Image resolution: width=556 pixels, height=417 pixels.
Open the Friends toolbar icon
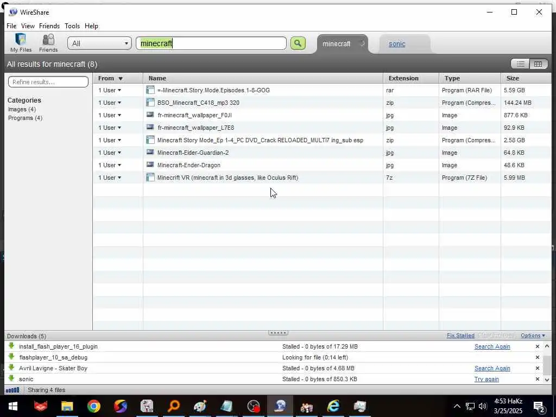[48, 43]
